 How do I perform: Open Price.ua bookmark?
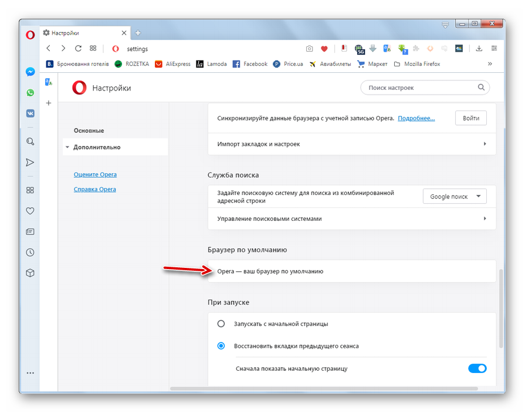288,63
